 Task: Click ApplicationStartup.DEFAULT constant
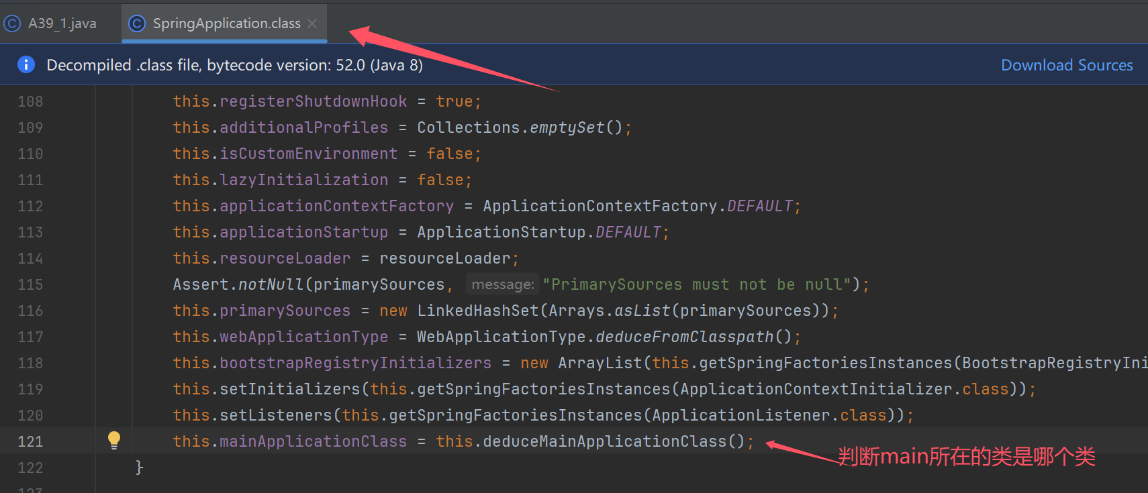pyautogui.click(x=540, y=232)
